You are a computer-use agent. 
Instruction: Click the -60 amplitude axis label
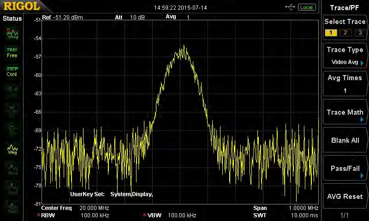tap(37, 75)
